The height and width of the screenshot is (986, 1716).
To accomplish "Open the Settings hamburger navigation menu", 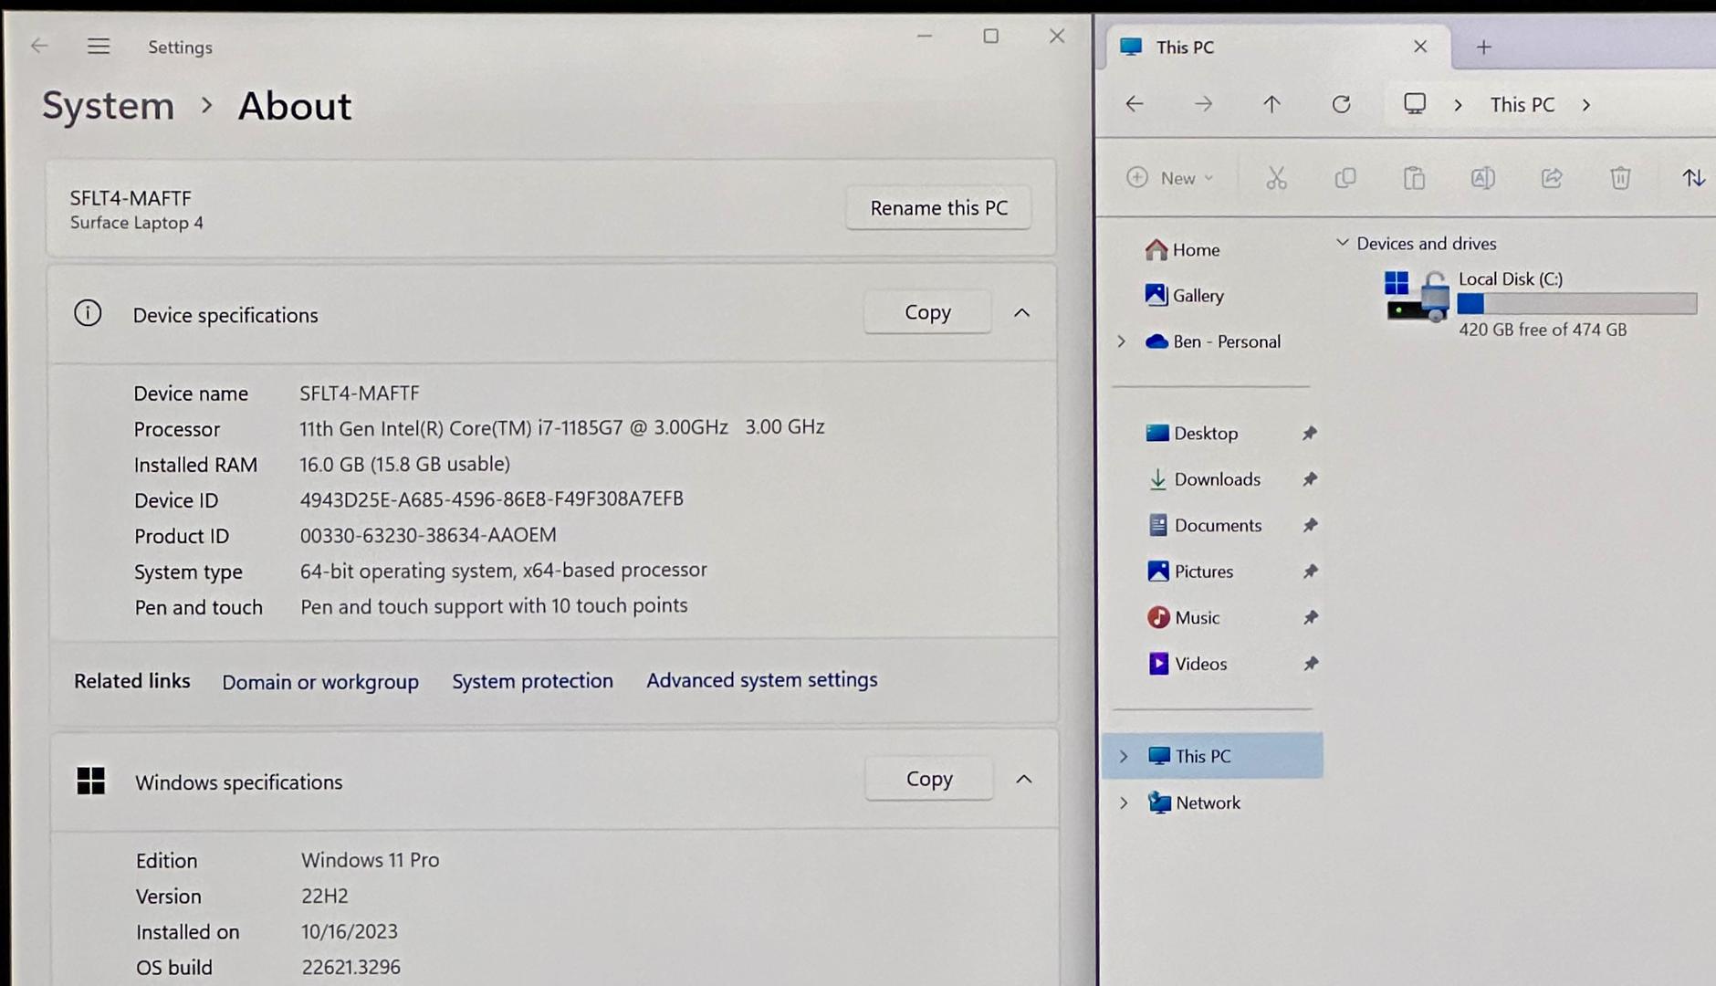I will [x=99, y=47].
